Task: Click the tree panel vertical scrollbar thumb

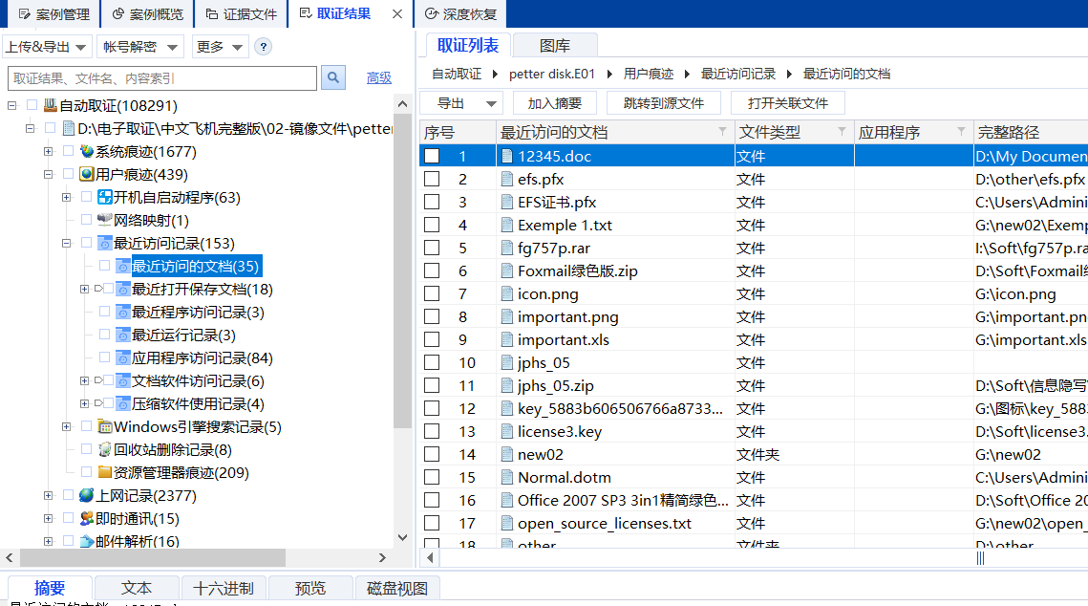Action: point(402,271)
